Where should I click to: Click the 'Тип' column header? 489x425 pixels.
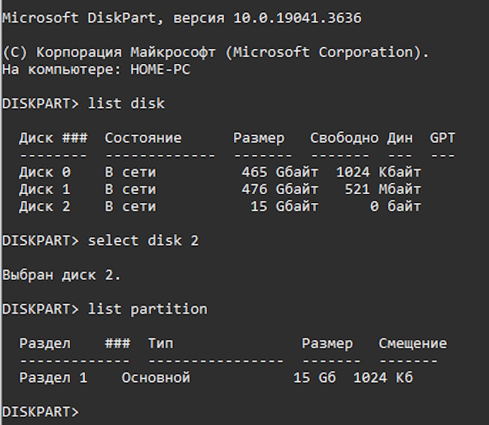click(x=160, y=343)
